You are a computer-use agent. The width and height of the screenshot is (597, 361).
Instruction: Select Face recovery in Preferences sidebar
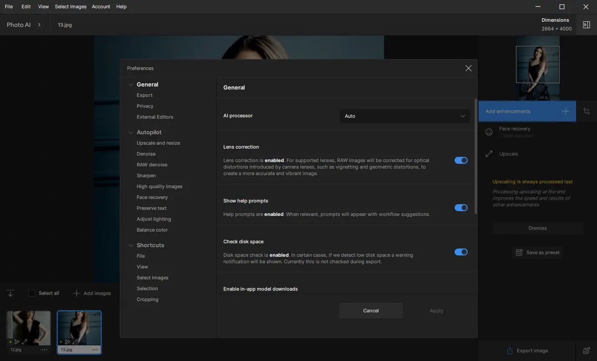pos(152,197)
